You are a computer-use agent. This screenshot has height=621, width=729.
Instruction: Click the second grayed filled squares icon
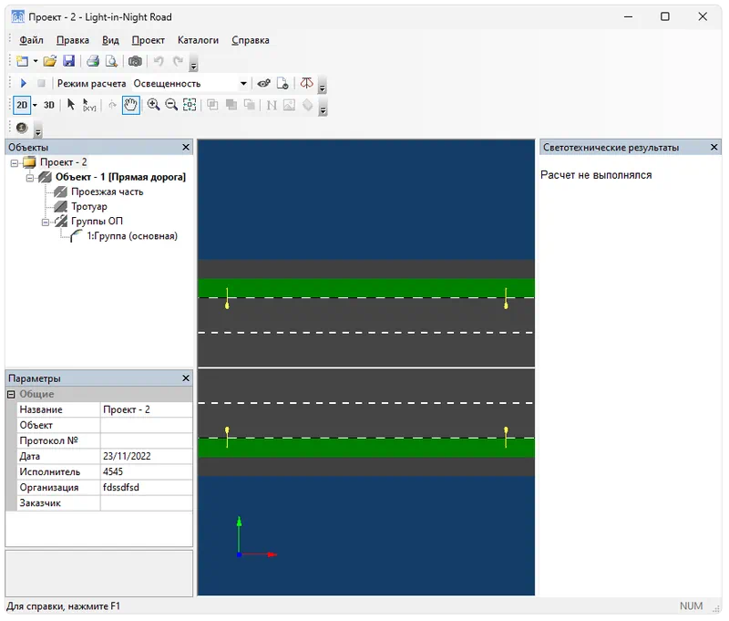[x=231, y=105]
